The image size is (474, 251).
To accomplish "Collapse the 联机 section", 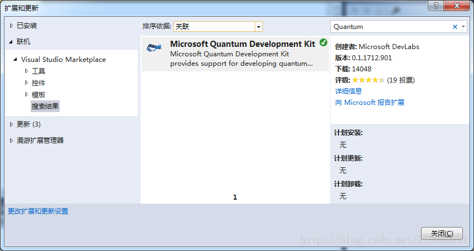I will pyautogui.click(x=11, y=42).
